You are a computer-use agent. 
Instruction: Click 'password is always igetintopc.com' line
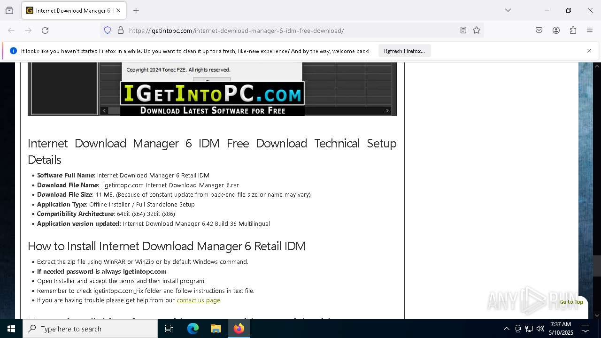(102, 272)
